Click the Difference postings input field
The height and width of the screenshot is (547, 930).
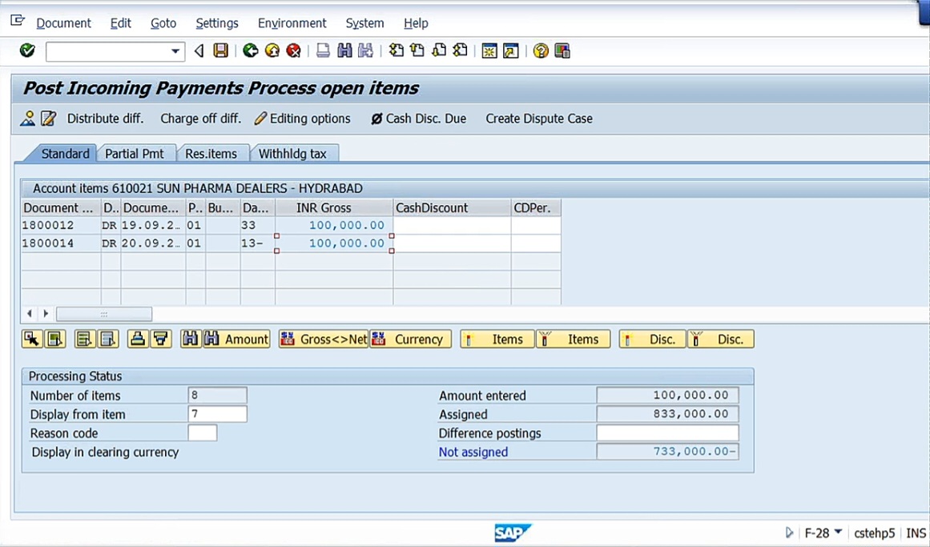667,433
